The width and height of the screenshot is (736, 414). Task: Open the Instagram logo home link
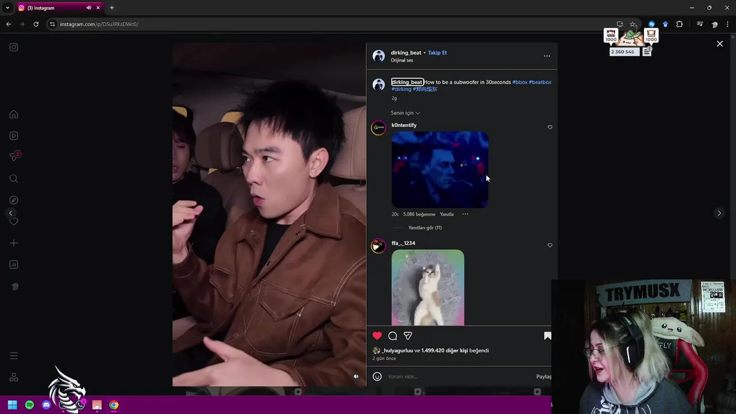point(14,47)
